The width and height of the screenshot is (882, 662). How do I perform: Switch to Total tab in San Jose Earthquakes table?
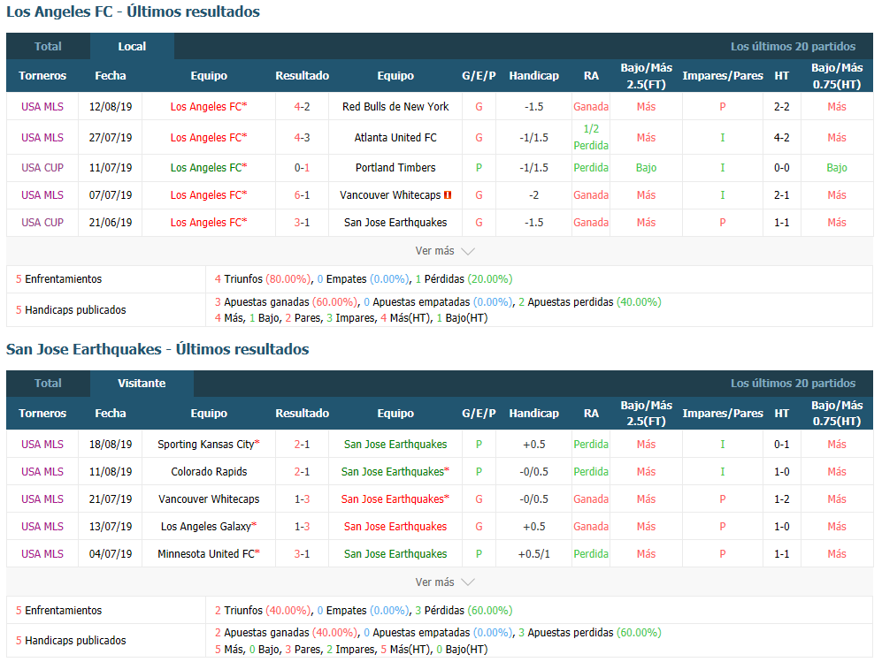coord(48,384)
